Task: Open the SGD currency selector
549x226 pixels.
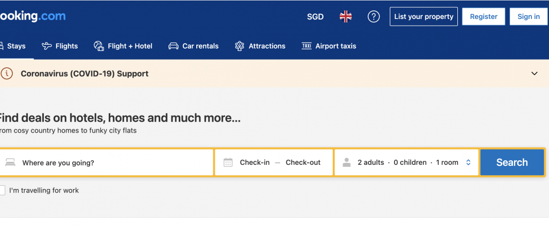Action: pos(315,17)
